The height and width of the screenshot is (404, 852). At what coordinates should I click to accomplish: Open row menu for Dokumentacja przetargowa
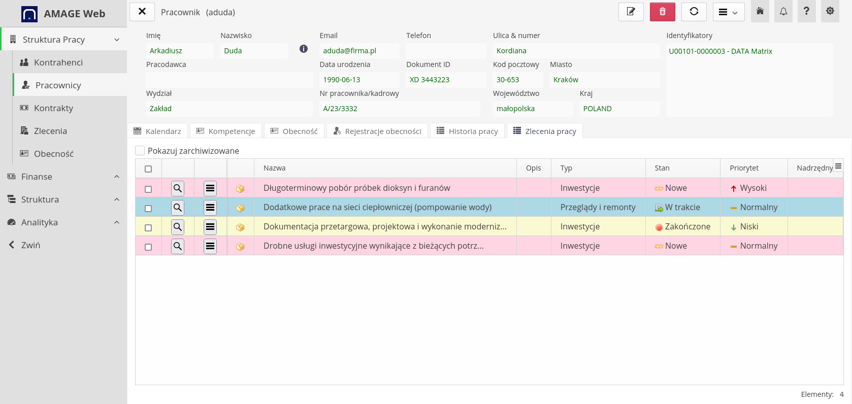point(210,227)
